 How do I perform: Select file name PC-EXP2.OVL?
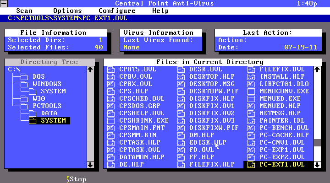coord(282,157)
